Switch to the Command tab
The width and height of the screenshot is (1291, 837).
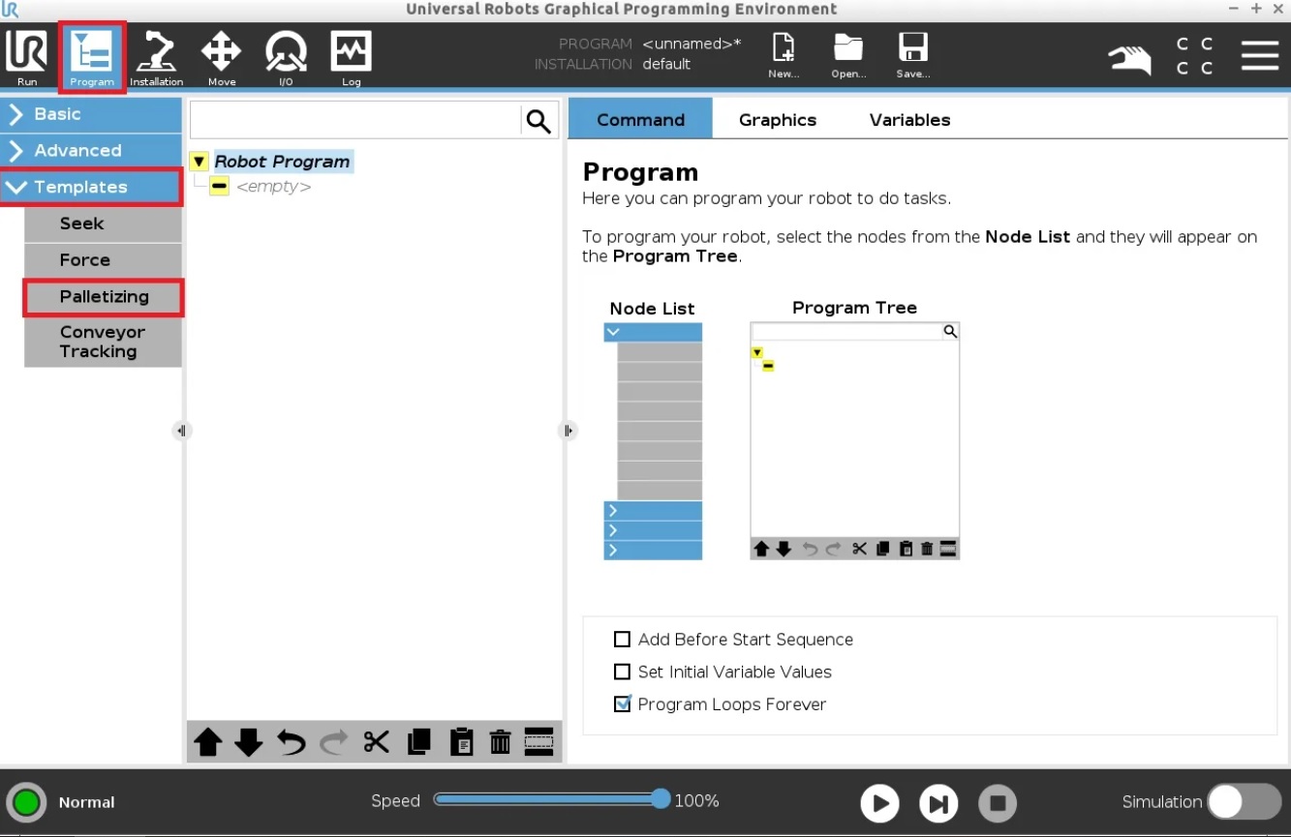(640, 119)
